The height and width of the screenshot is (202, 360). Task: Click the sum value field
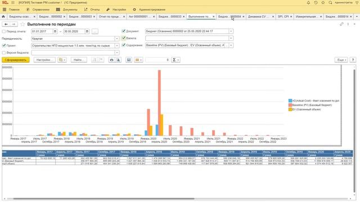click(157, 60)
